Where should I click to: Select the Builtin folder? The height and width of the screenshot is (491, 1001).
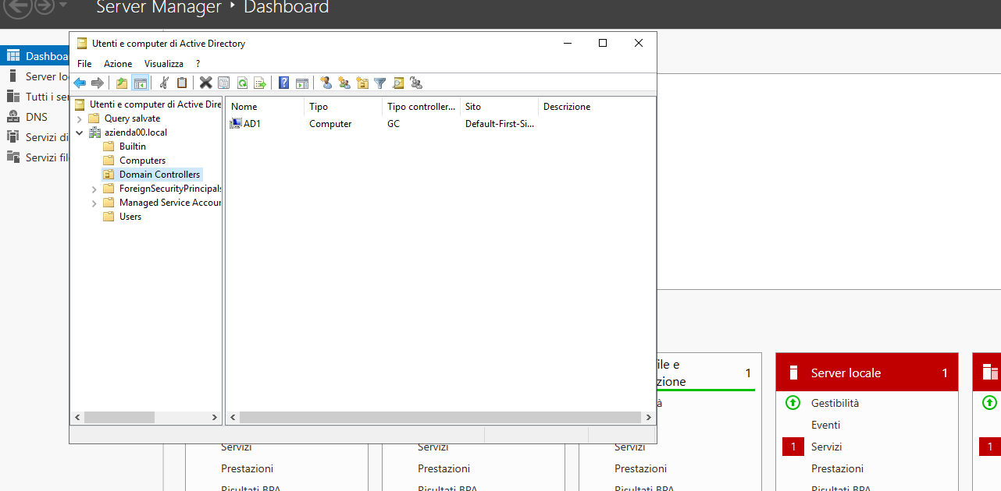(132, 147)
